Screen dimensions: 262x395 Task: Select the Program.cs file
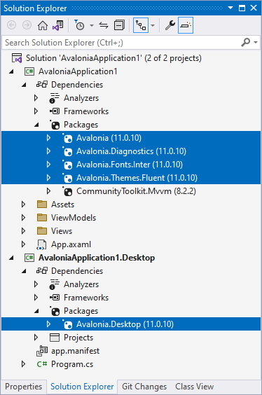(x=72, y=364)
